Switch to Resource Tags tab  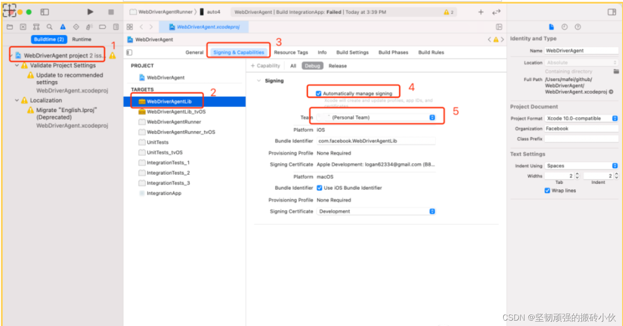[x=291, y=52]
